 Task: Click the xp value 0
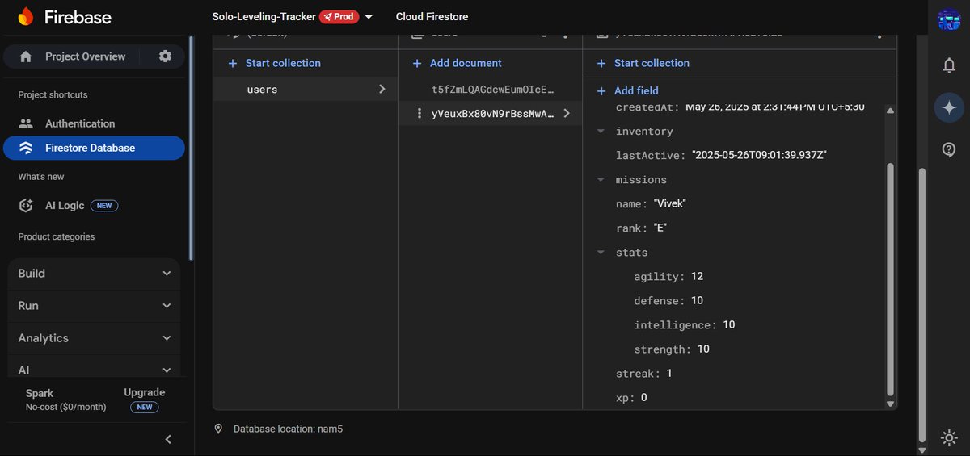644,398
